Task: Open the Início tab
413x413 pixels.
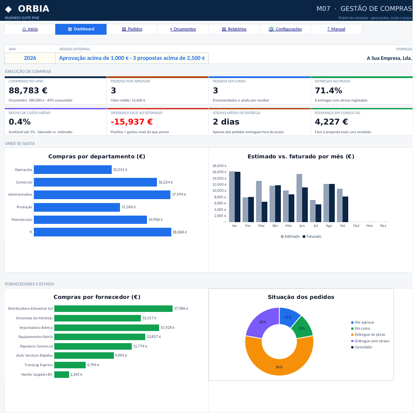Action: [30, 29]
